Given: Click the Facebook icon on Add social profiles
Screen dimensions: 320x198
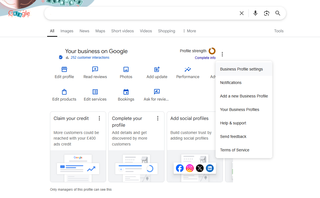Looking at the screenshot, I should (x=180, y=168).
